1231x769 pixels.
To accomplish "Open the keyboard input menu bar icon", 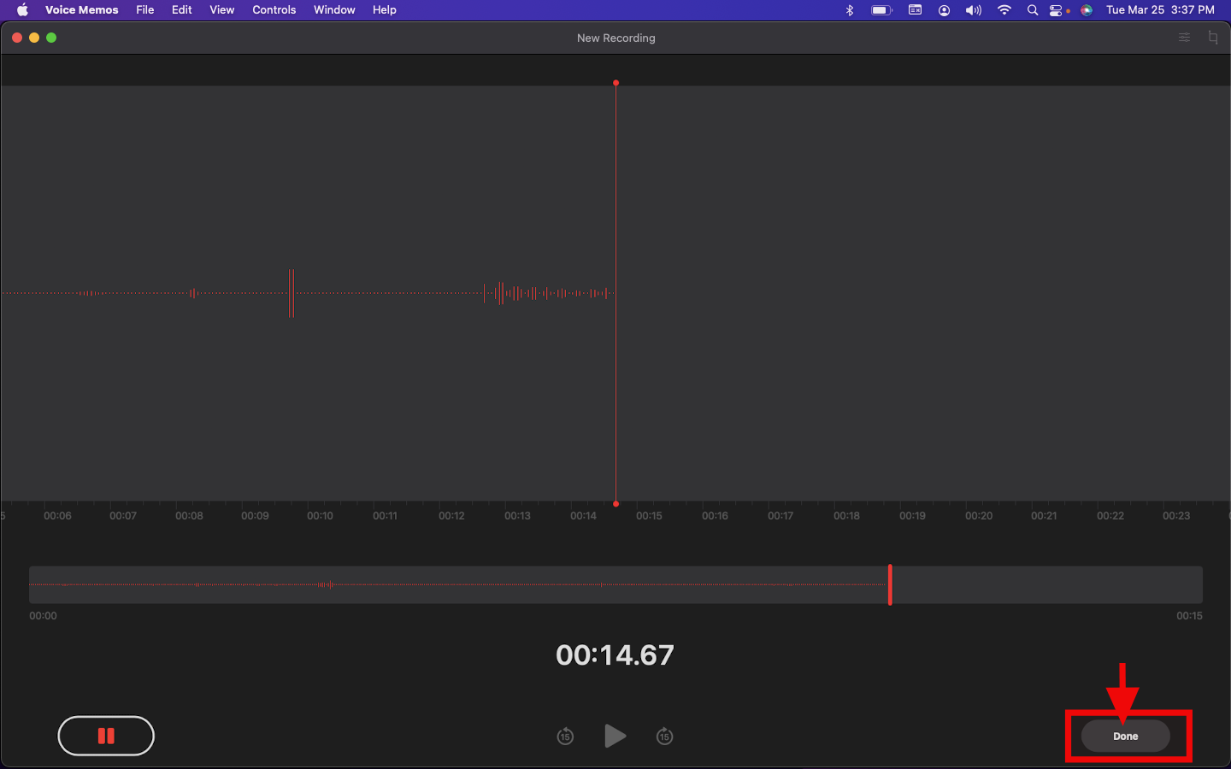I will 915,10.
